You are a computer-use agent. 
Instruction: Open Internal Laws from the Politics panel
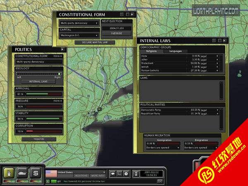point(38,81)
